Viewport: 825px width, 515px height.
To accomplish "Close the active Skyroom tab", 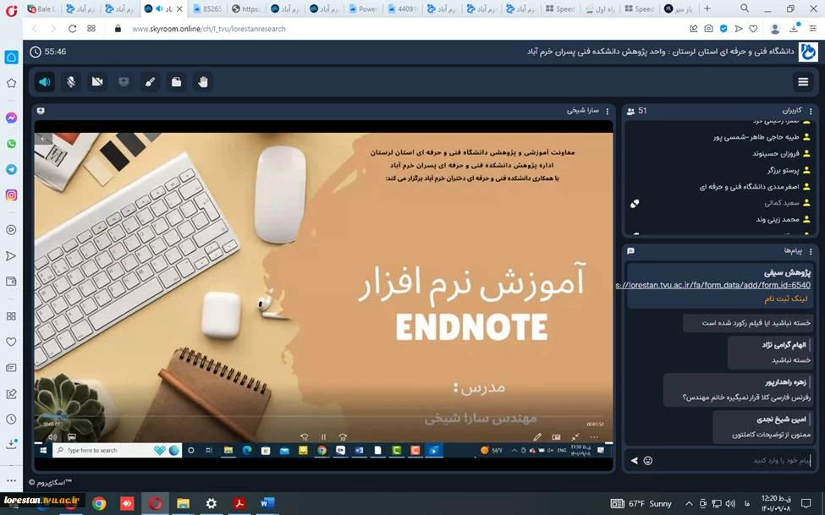I will point(179,9).
